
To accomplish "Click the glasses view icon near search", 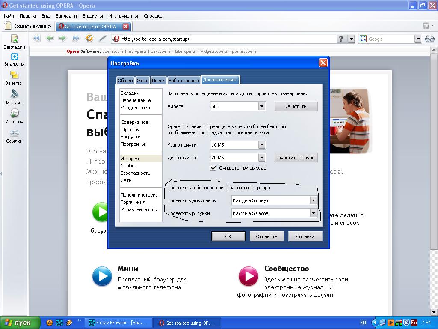I will tap(429, 39).
